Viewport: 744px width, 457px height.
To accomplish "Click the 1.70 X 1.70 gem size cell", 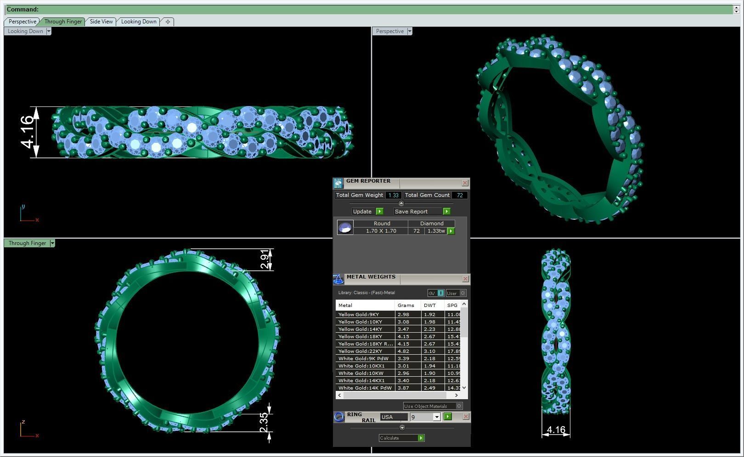I will 381,231.
